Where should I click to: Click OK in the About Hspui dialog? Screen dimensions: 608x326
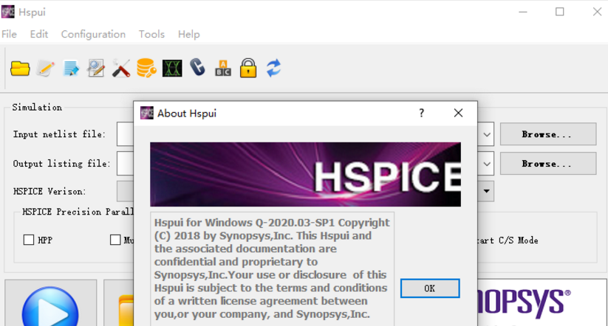[x=430, y=288]
